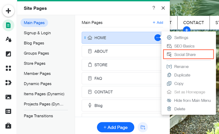Open the Site Design icon with droplet
The image size is (219, 134).
[8, 39]
